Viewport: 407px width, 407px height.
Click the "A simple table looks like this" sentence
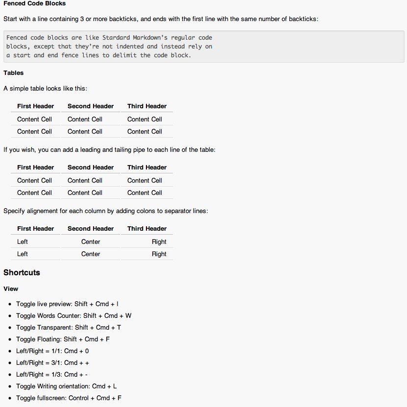(x=46, y=89)
